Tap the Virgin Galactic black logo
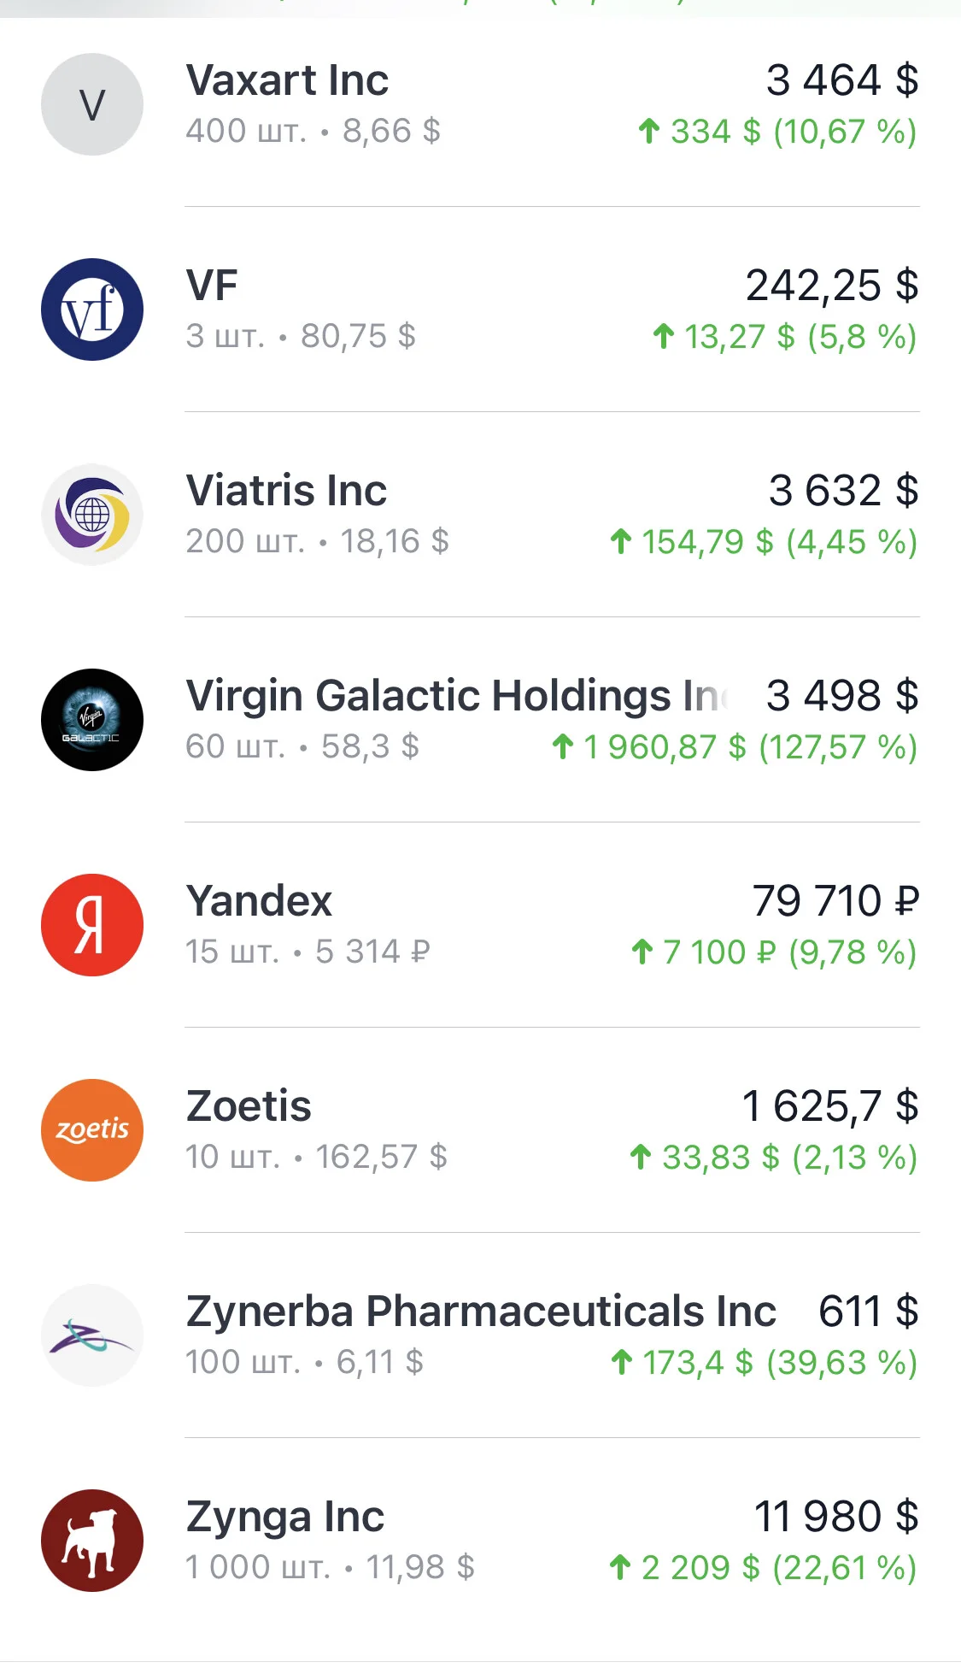The width and height of the screenshot is (961, 1674). pos(92,720)
